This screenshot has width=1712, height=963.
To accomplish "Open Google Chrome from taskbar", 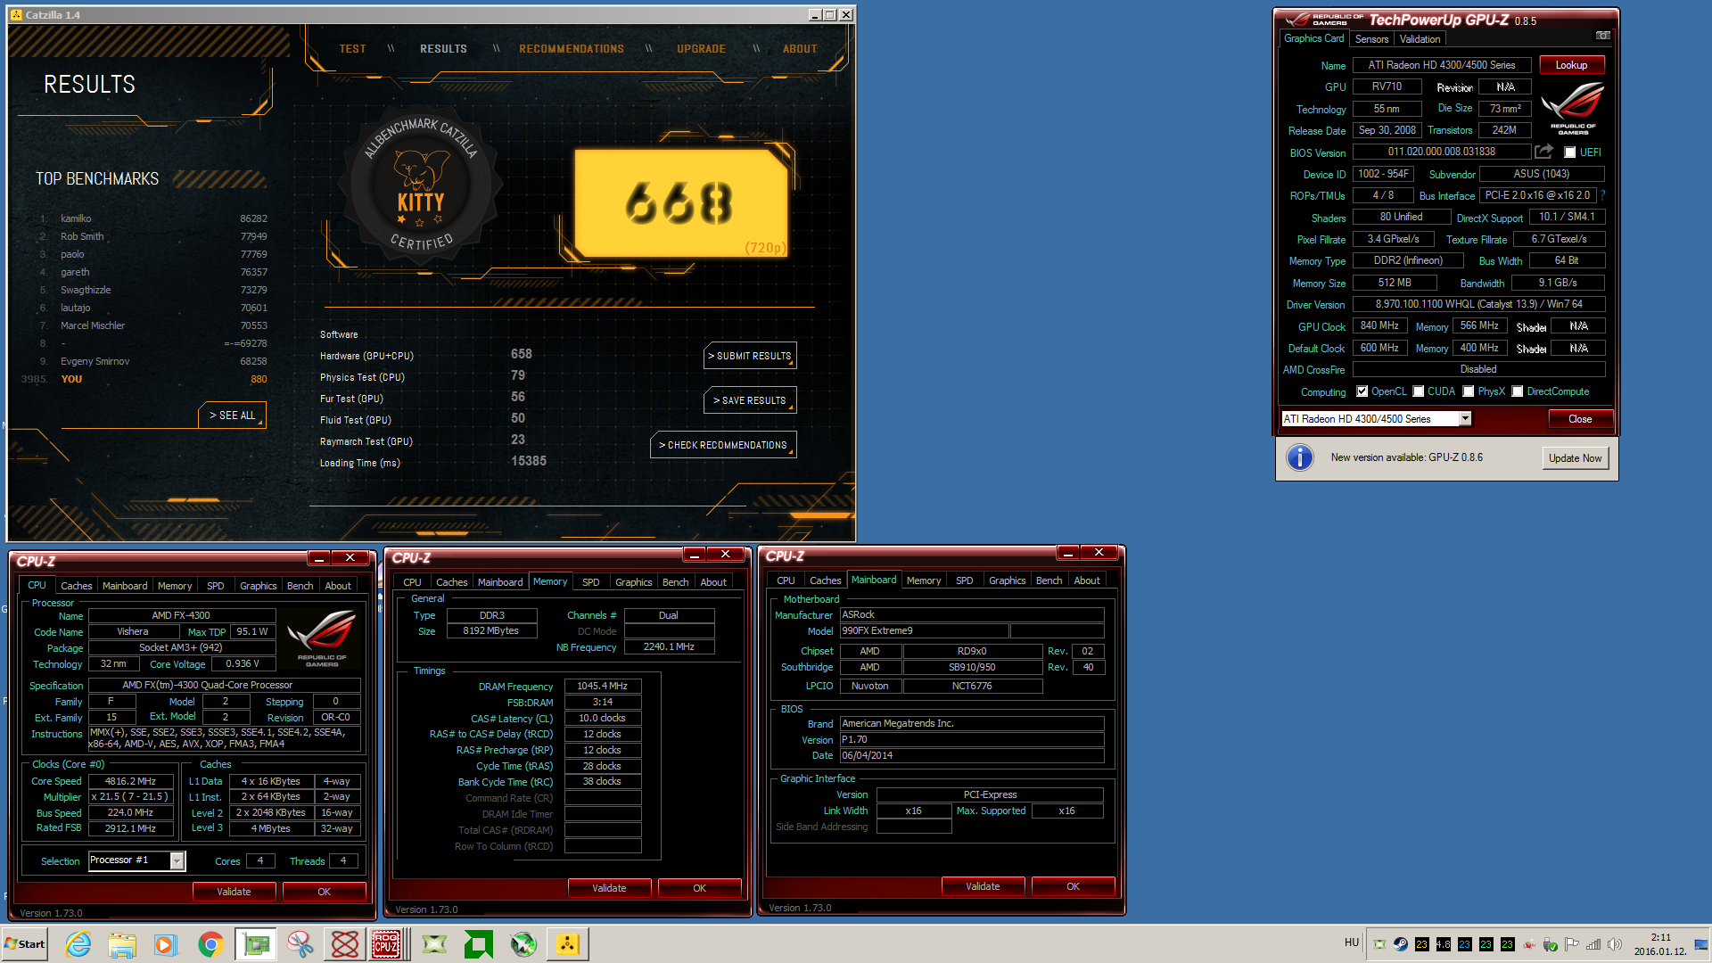I will (210, 944).
